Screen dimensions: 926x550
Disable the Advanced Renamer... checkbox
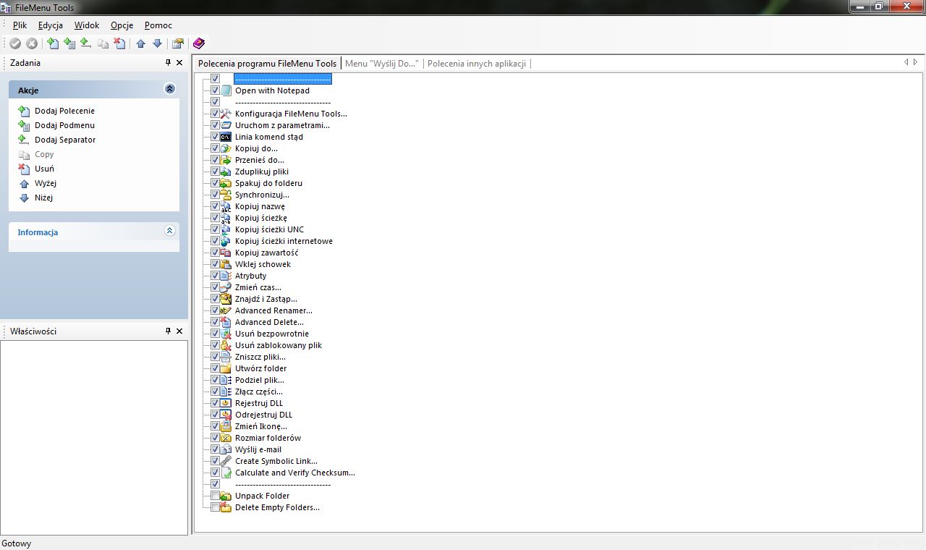[215, 310]
